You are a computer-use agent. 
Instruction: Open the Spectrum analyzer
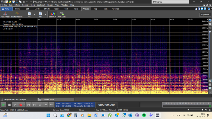52,15
